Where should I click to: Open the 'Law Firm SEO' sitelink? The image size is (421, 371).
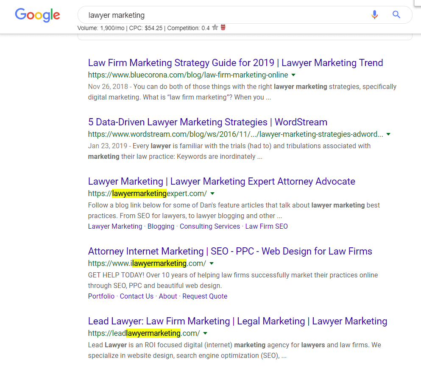click(x=266, y=226)
